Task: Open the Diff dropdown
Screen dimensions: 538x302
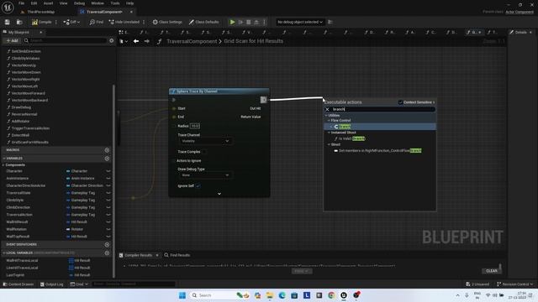Action: [71, 22]
